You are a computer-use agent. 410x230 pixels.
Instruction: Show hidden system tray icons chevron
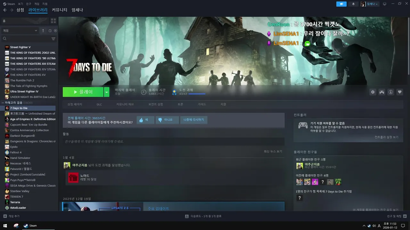coord(364,226)
